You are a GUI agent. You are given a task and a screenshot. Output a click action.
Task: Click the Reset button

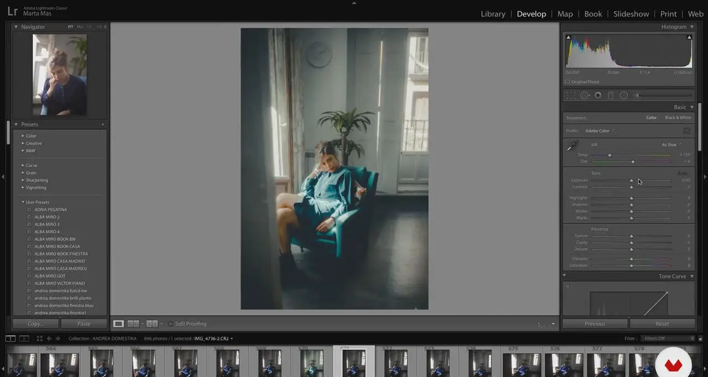point(662,324)
